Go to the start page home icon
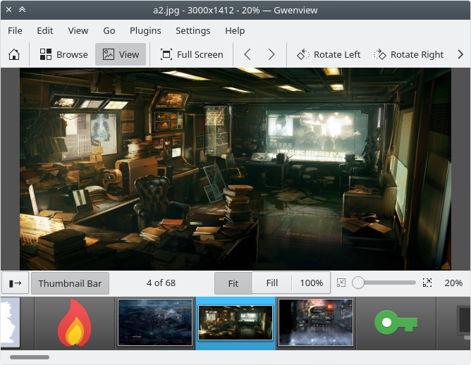 coord(14,54)
